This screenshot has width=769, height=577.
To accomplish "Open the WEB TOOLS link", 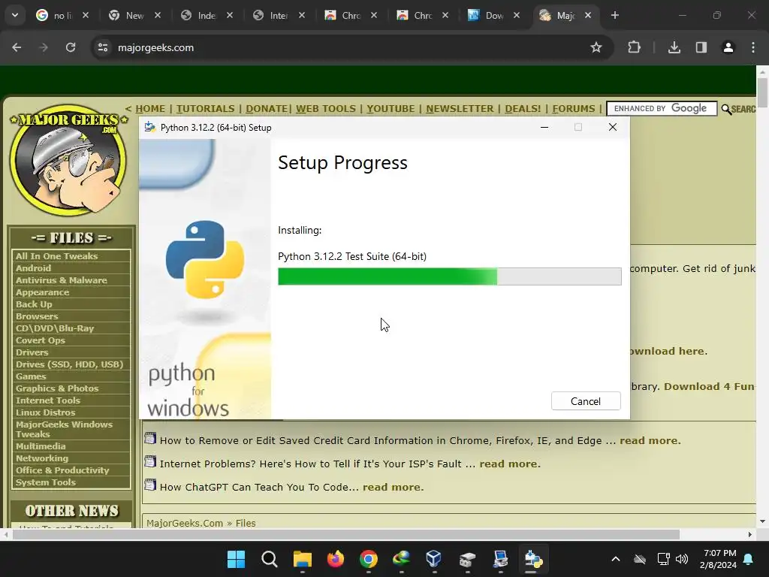I will [326, 108].
